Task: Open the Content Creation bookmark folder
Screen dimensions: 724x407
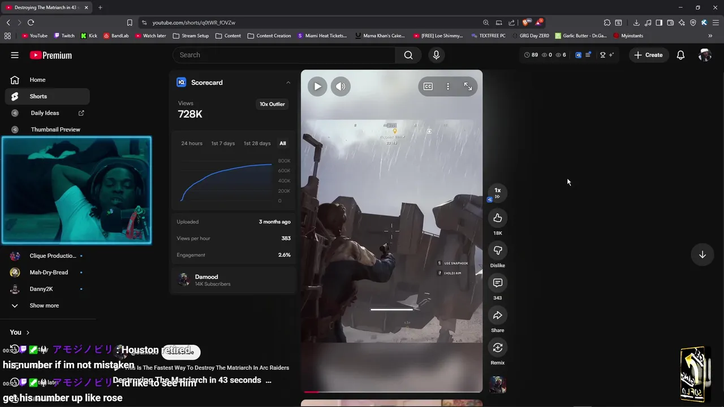Action: [x=269, y=36]
